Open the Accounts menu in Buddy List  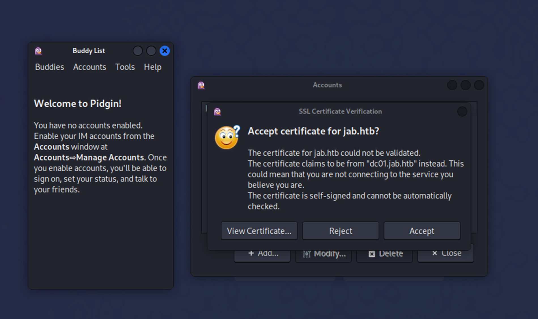pyautogui.click(x=90, y=67)
